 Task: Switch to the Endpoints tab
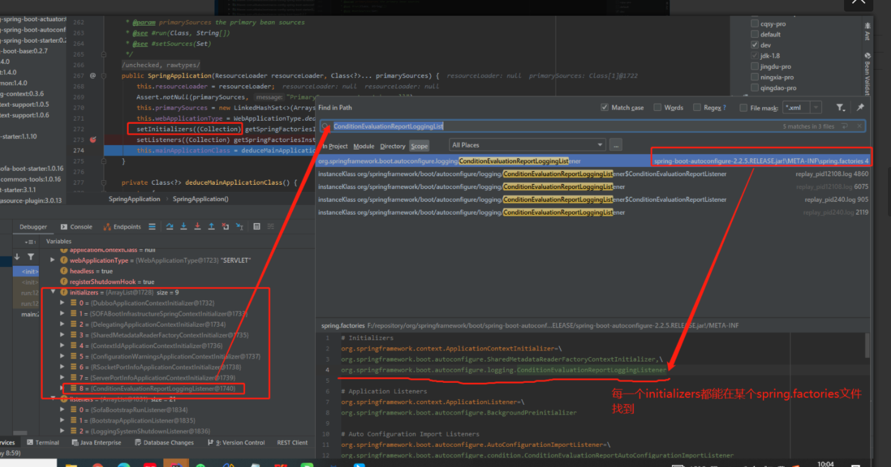coord(123,227)
